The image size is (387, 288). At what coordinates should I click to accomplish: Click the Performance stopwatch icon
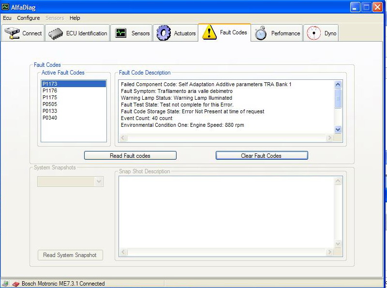pyautogui.click(x=261, y=33)
